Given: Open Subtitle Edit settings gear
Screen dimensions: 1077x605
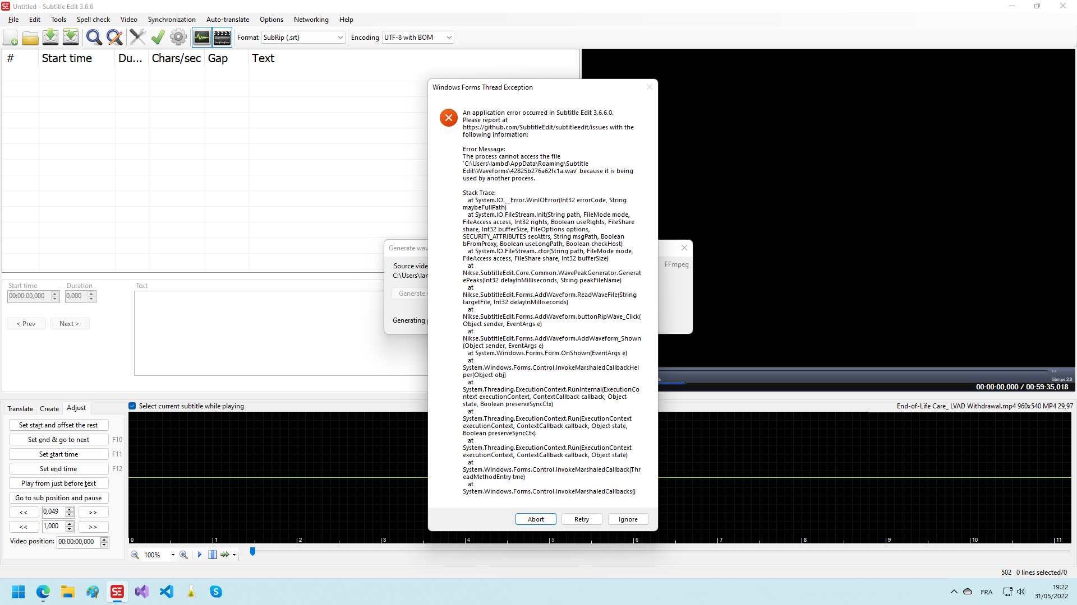Looking at the screenshot, I should [x=178, y=37].
